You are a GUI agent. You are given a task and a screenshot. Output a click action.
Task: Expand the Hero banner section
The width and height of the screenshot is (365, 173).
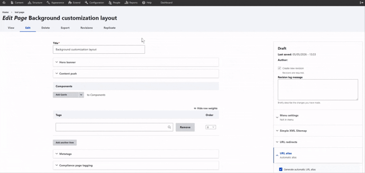[136, 62]
